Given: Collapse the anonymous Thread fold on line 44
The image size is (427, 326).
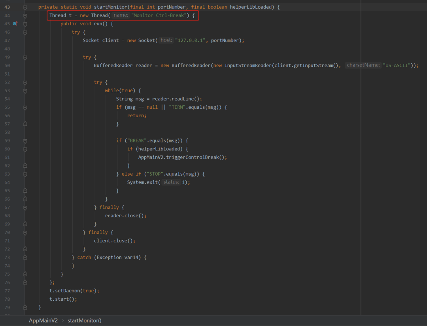Looking at the screenshot, I should 25,16.
